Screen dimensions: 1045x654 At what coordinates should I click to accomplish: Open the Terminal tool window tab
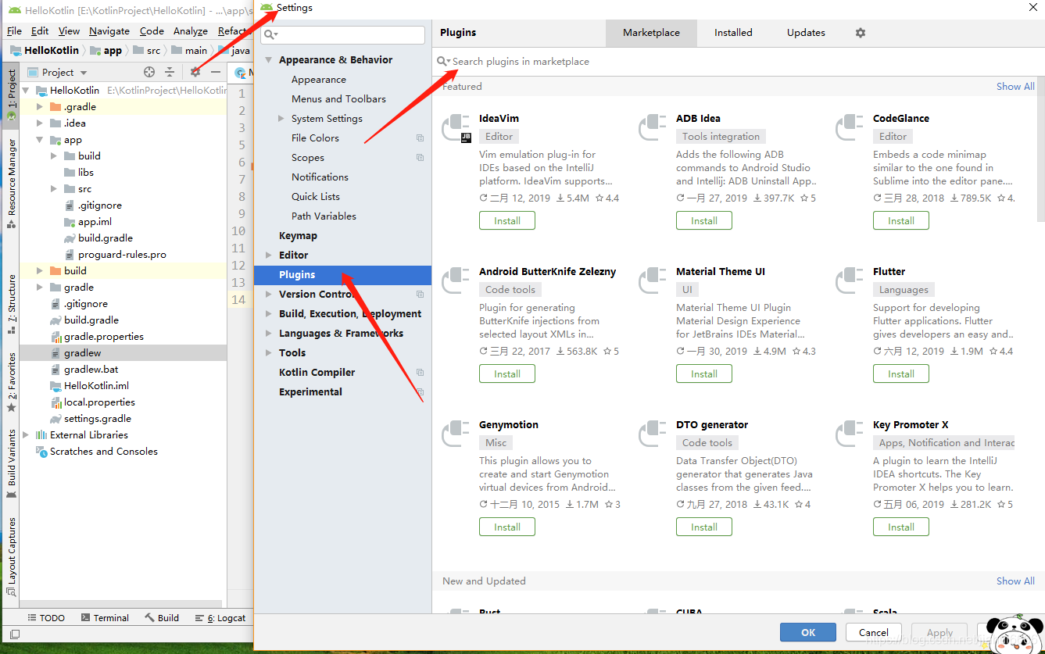tap(104, 618)
